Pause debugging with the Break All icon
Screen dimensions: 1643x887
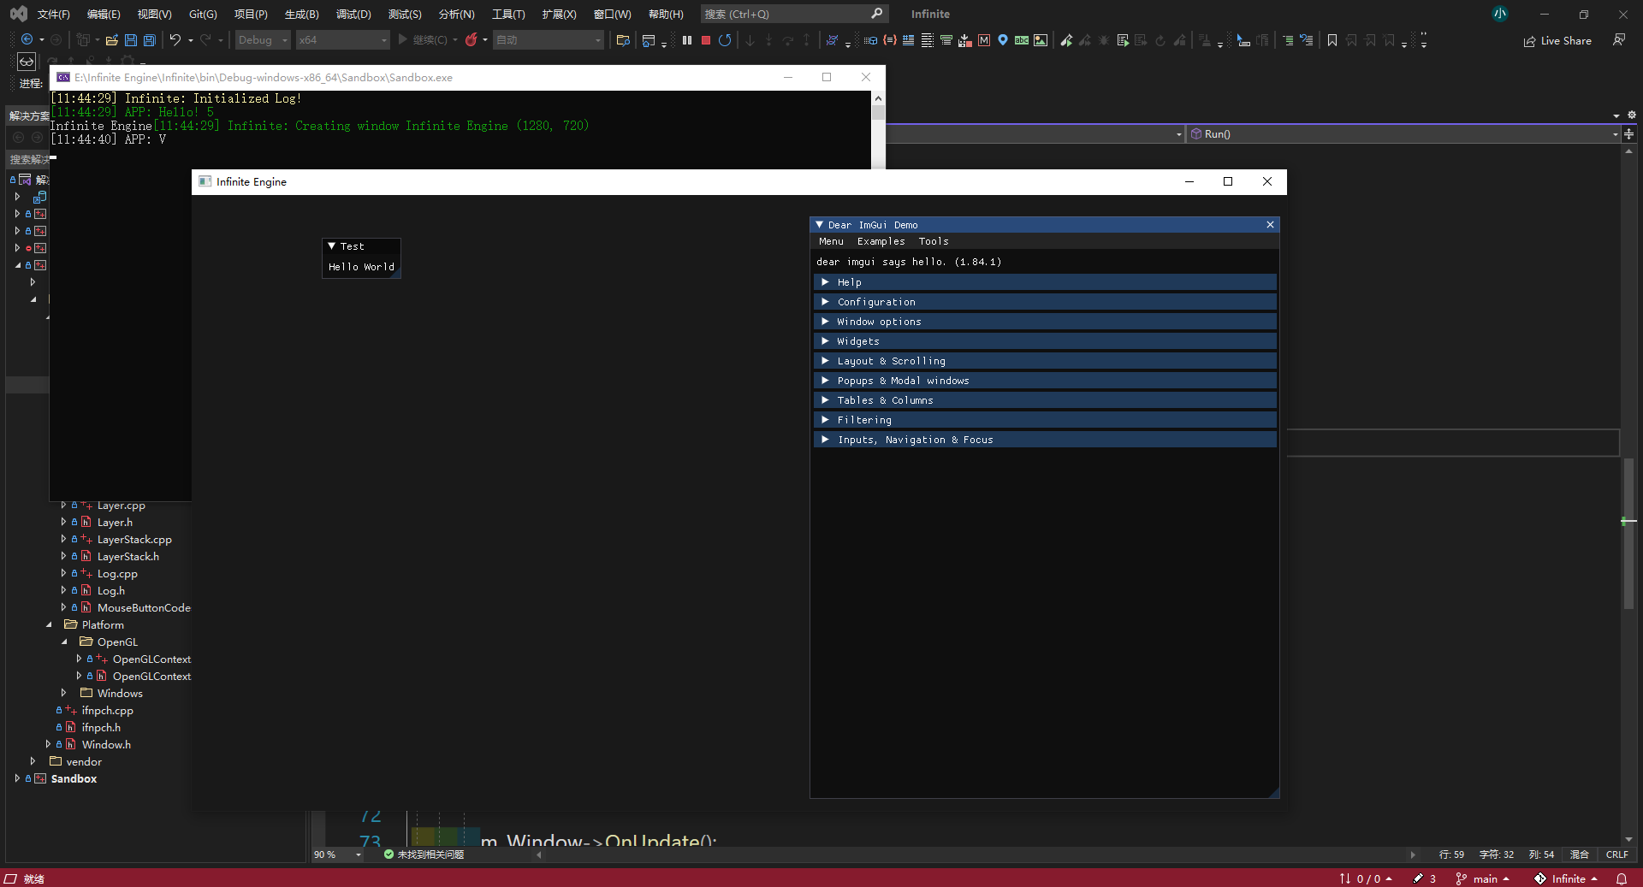[x=687, y=40]
